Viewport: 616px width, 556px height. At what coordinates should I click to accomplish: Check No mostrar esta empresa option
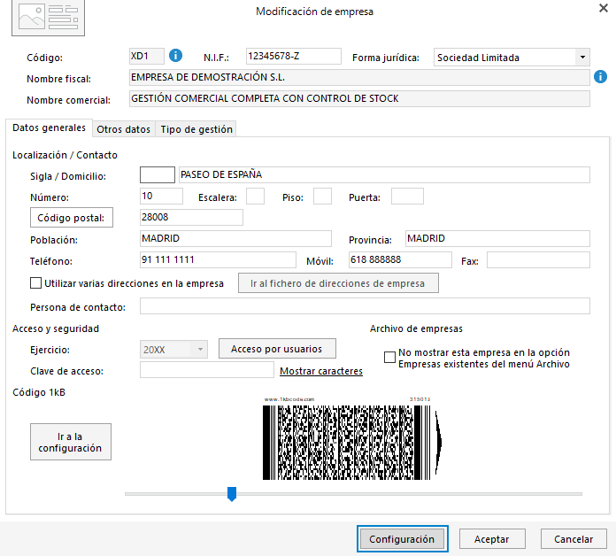[389, 357]
